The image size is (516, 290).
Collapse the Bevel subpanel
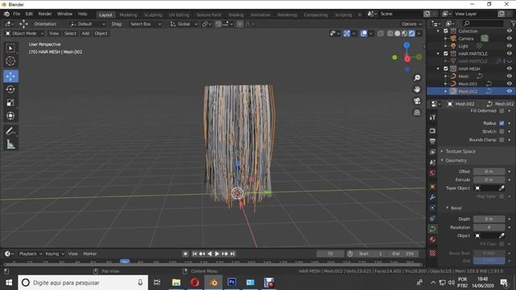coord(456,208)
